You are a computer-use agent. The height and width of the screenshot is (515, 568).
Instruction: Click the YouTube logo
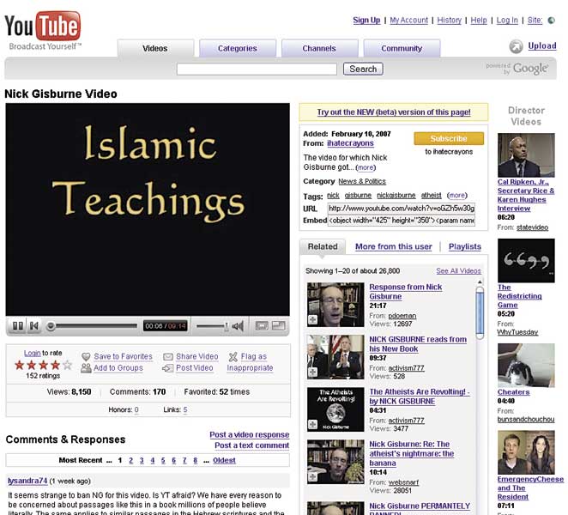point(43,31)
